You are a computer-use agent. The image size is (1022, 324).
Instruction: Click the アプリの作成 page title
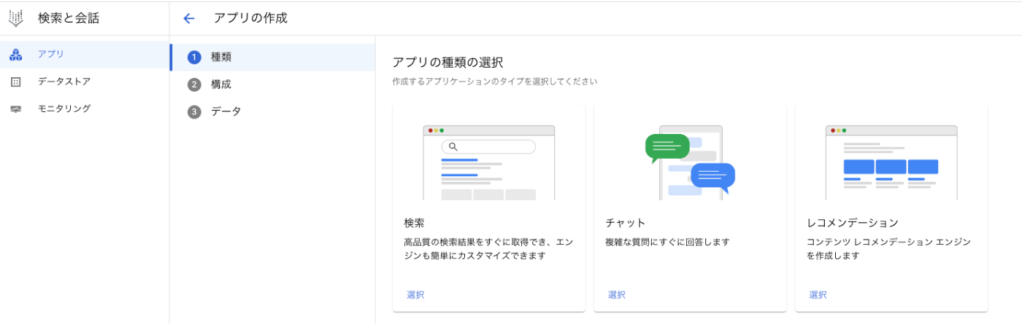pos(250,19)
